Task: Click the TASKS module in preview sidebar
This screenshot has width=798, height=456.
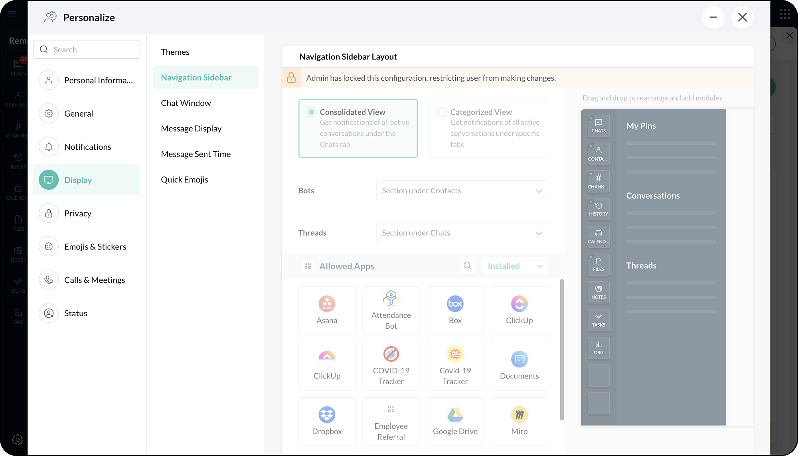Action: tap(598, 320)
